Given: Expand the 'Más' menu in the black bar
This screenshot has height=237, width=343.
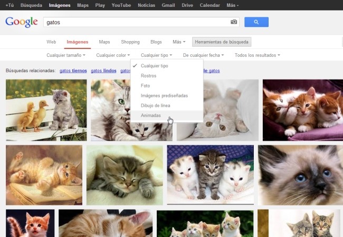Looking at the screenshot, I should (x=233, y=5).
